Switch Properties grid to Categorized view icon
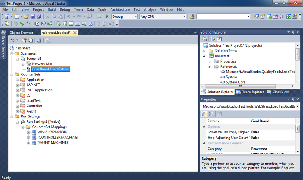The width and height of the screenshot is (303, 180). (x=204, y=114)
